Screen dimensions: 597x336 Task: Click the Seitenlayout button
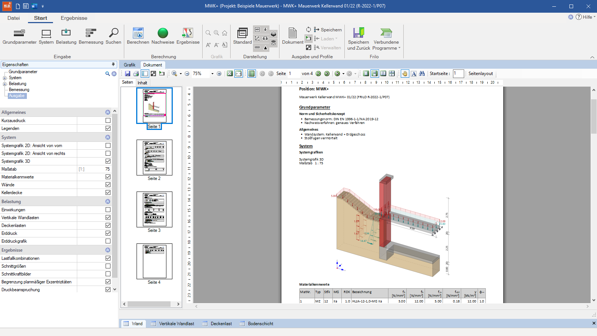click(481, 74)
